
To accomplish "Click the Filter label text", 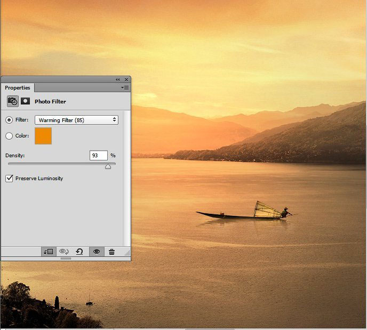I will tap(22, 120).
